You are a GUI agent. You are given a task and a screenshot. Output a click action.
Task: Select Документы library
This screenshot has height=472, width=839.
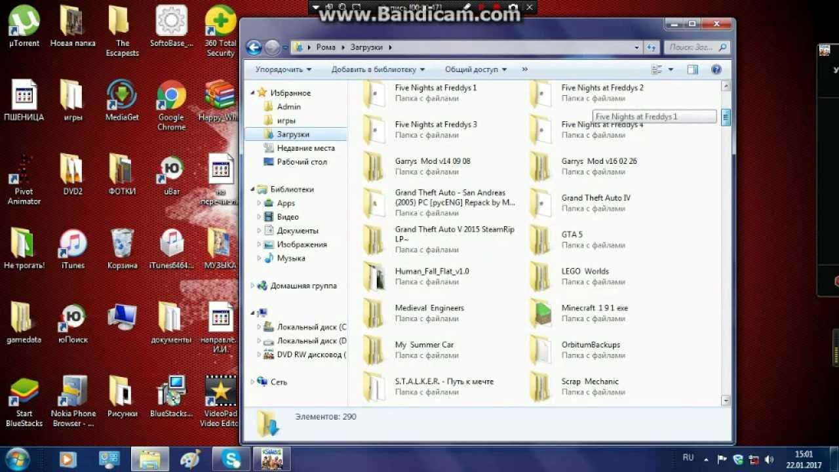coord(298,231)
